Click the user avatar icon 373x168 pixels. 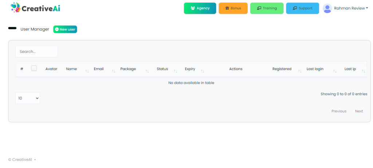click(327, 8)
